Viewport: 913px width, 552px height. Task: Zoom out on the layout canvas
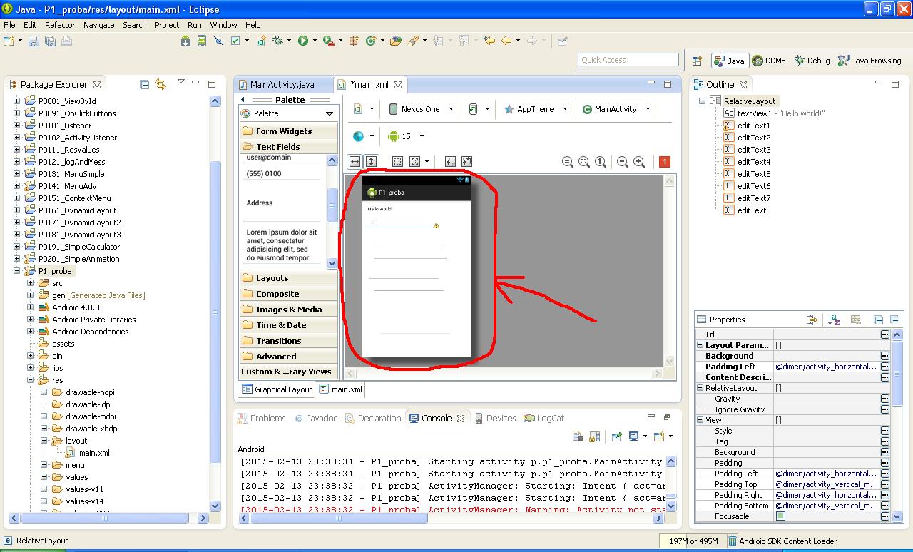(623, 162)
